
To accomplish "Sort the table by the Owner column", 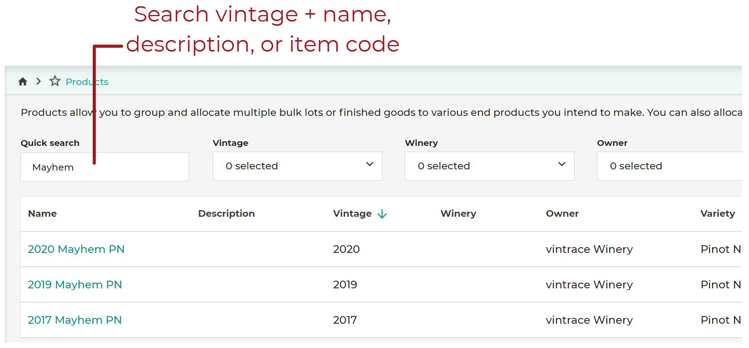I will click(x=562, y=214).
